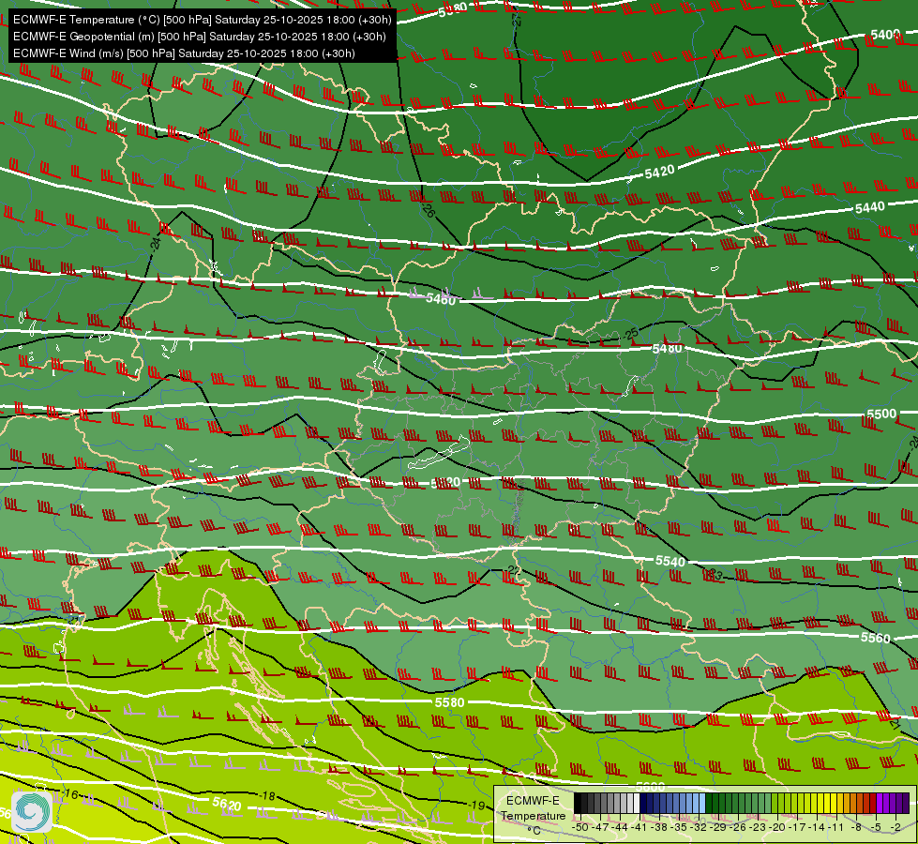The height and width of the screenshot is (844, 918).
Task: Click the 5400 geopotential contour label
Action: 885,35
